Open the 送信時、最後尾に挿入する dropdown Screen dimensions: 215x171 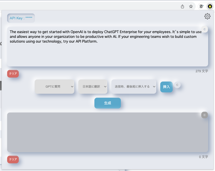(x=134, y=87)
